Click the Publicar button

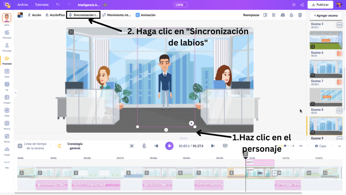click(320, 5)
